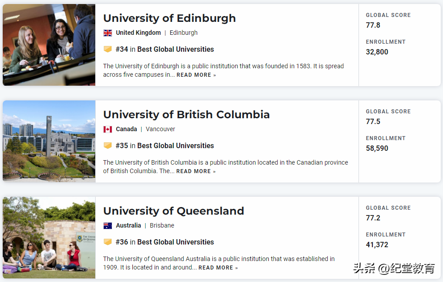Select the #35 in Best Global Universities link
The width and height of the screenshot is (443, 282).
[x=165, y=146]
